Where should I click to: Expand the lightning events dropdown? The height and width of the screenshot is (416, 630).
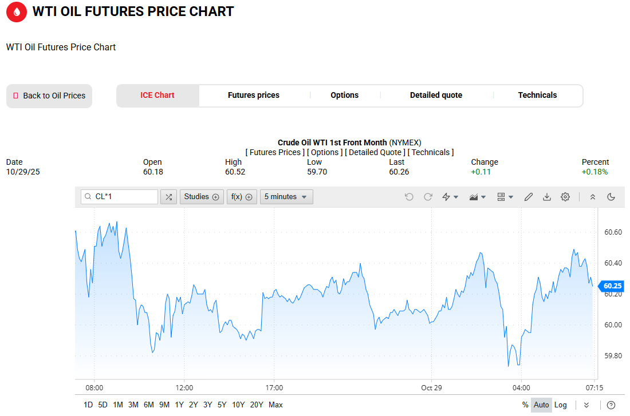(x=450, y=197)
